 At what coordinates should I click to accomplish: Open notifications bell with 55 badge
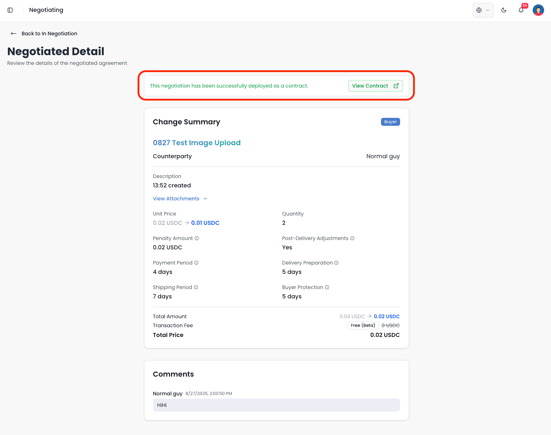[521, 10]
